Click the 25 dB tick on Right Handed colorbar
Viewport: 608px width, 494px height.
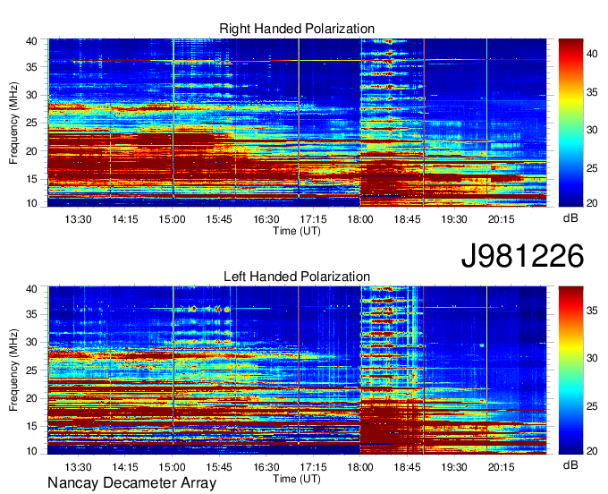(x=592, y=168)
